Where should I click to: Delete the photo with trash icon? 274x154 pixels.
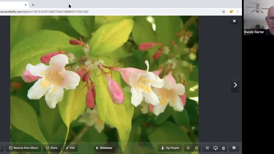(x=223, y=148)
